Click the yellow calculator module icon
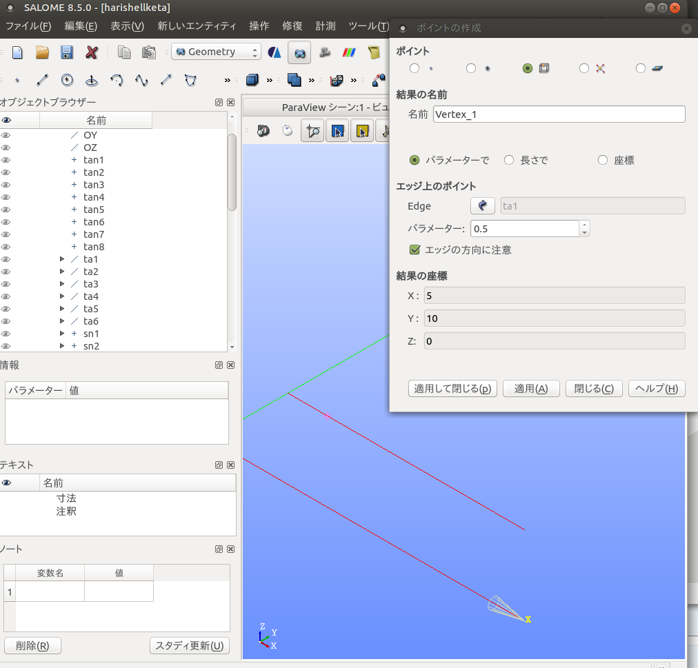The height and width of the screenshot is (668, 698). click(x=374, y=52)
